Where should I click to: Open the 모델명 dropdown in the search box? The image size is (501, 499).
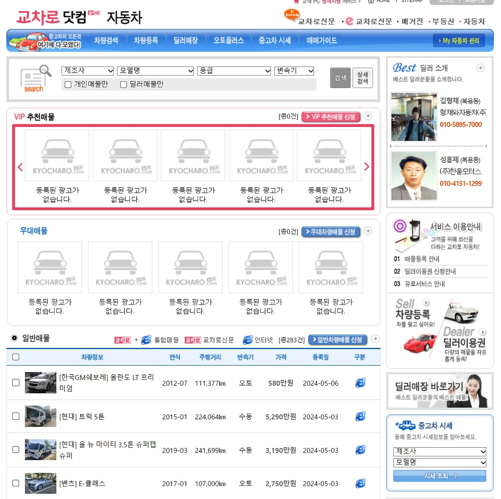[156, 71]
